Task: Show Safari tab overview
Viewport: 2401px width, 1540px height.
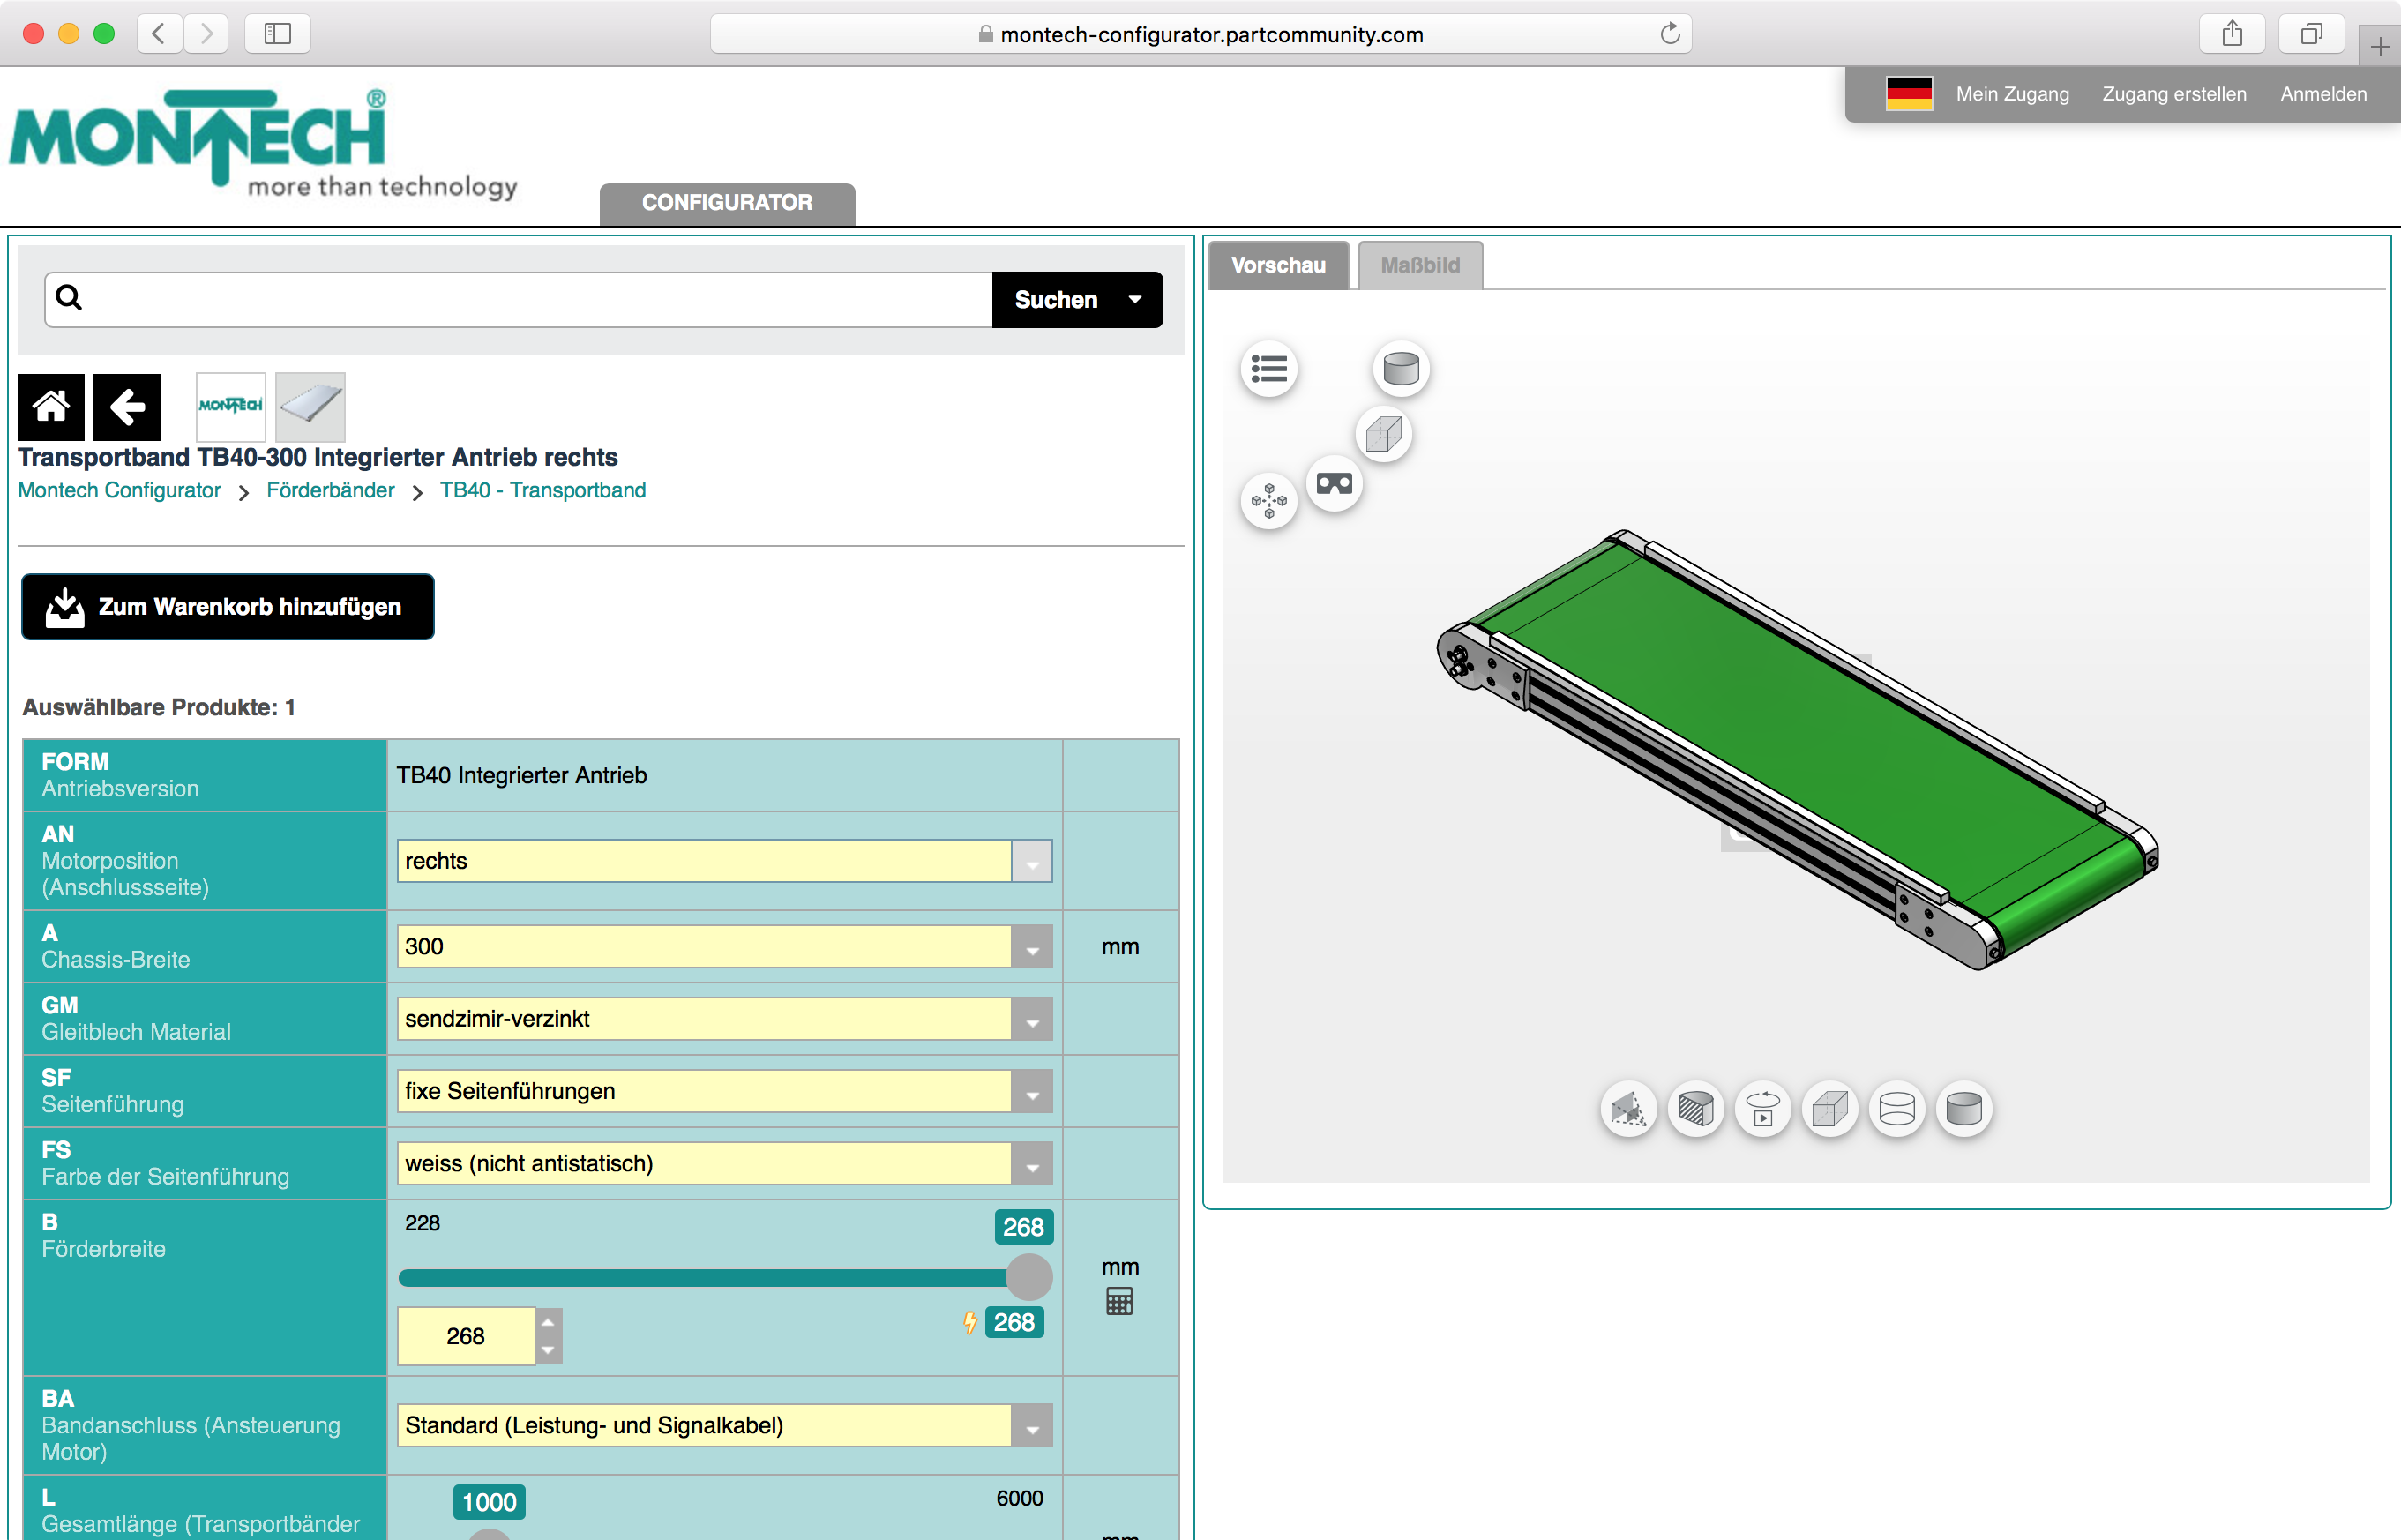Action: tap(2311, 34)
